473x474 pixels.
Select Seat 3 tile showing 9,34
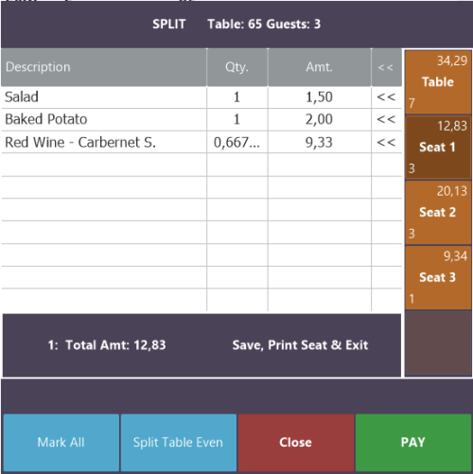(438, 277)
